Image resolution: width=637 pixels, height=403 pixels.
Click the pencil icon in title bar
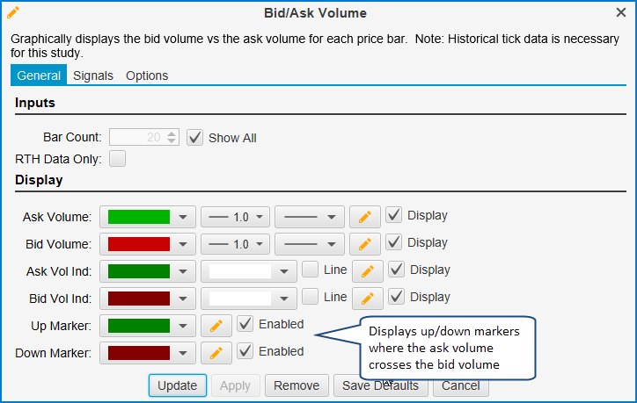(x=13, y=13)
